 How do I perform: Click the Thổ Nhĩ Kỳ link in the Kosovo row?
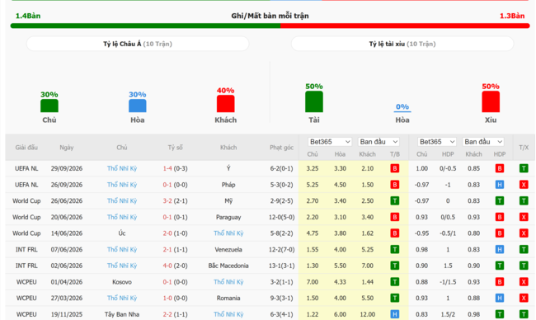coord(228,282)
